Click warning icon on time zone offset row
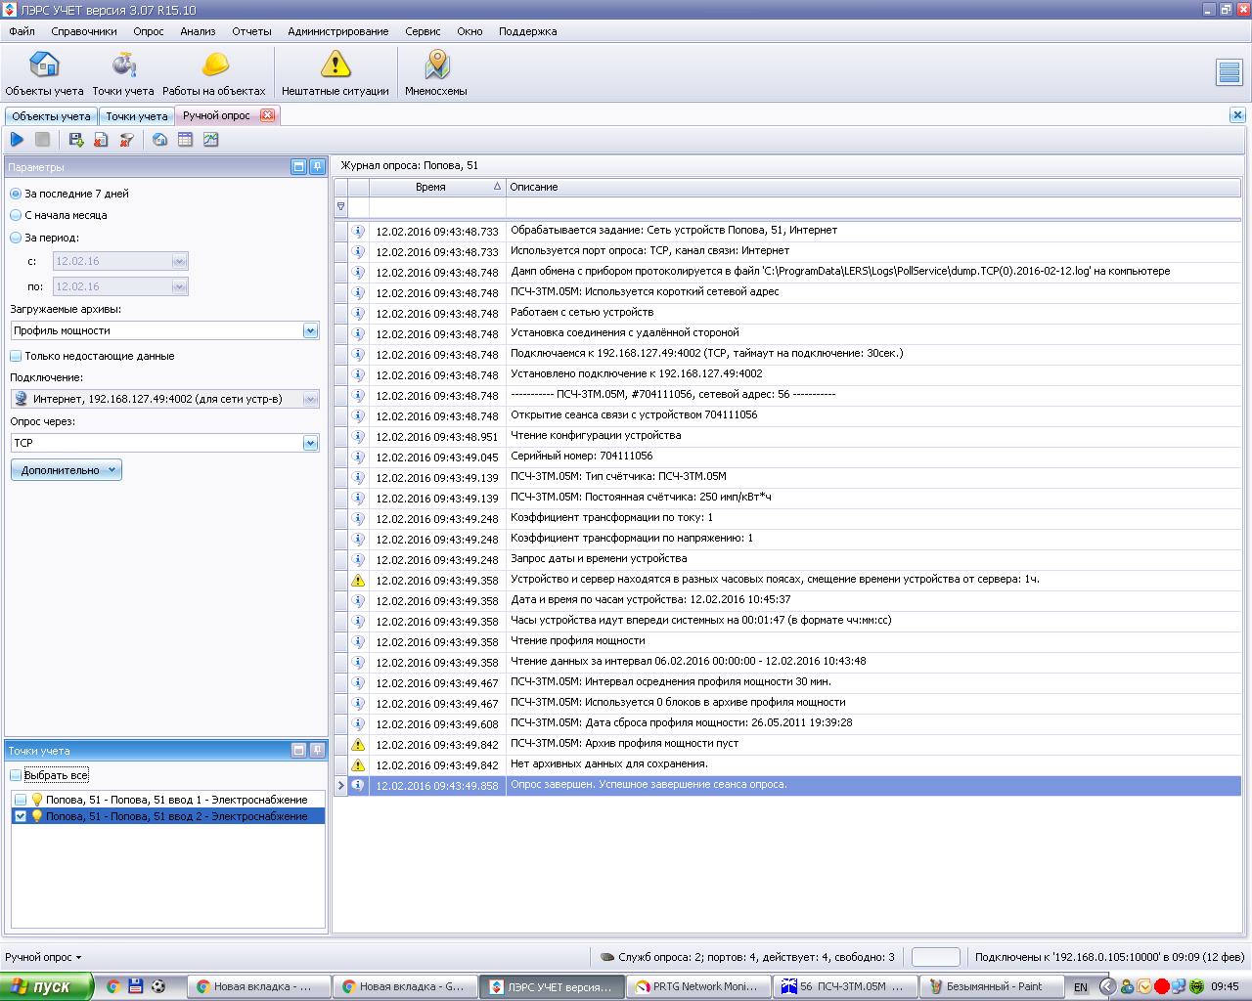Viewport: 1252px width, 1001px height. pyautogui.click(x=358, y=580)
